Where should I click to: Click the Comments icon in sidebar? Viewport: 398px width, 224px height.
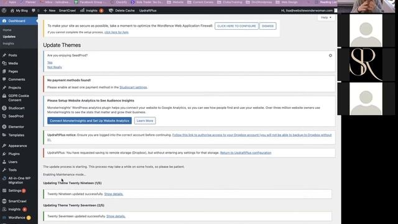[4, 79]
